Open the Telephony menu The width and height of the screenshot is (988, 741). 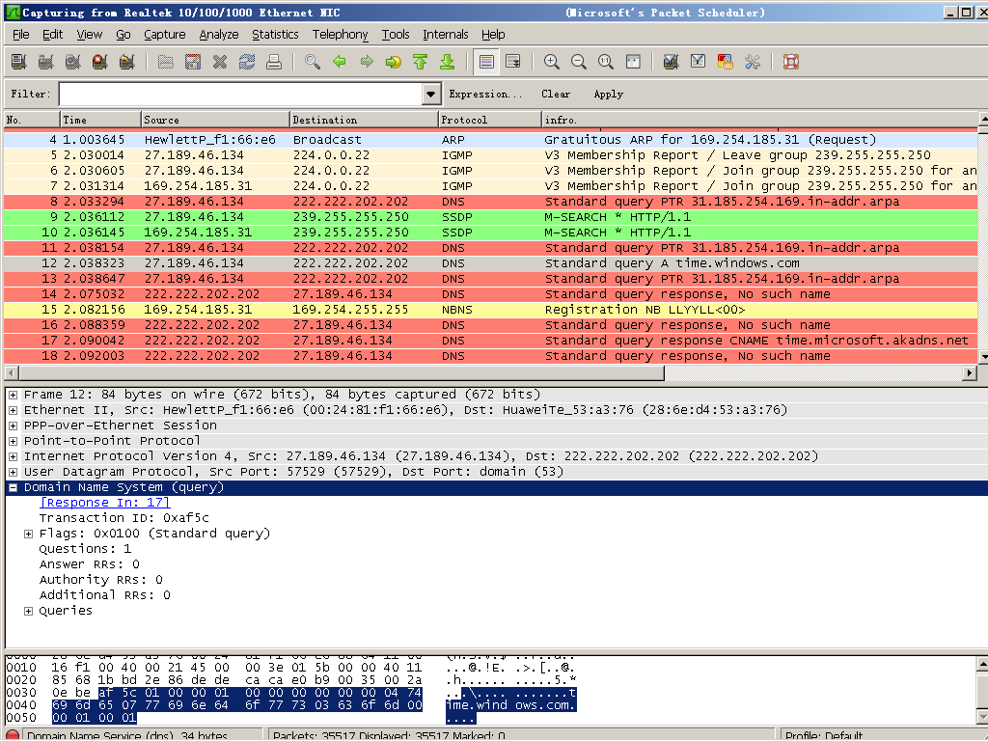point(340,35)
